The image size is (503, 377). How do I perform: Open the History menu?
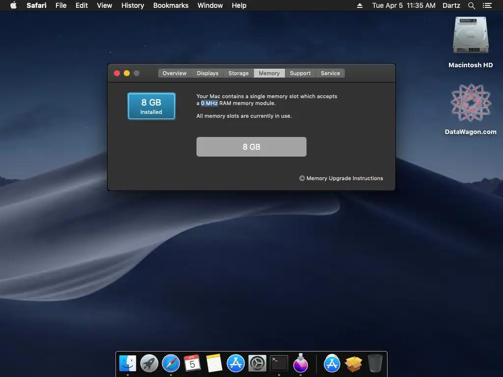133,5
